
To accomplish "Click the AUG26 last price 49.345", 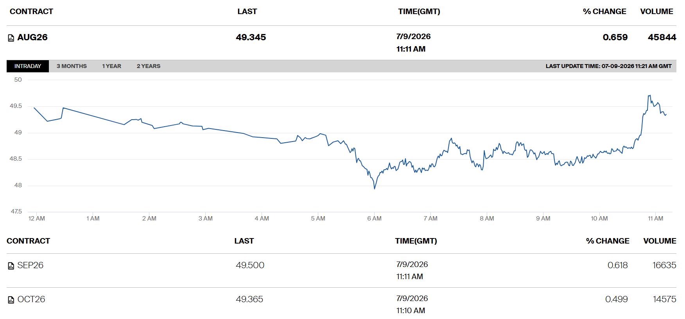I will 251,37.
